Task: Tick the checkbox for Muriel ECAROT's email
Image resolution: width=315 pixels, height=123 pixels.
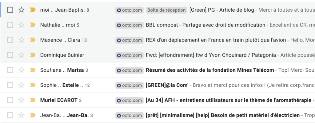Action: coord(10,100)
